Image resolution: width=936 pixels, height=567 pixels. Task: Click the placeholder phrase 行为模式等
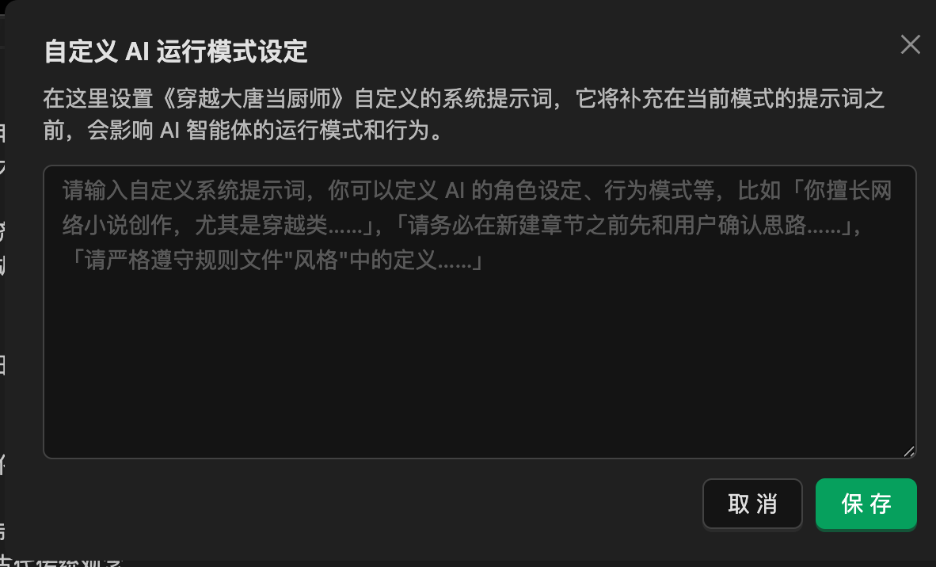coord(660,191)
